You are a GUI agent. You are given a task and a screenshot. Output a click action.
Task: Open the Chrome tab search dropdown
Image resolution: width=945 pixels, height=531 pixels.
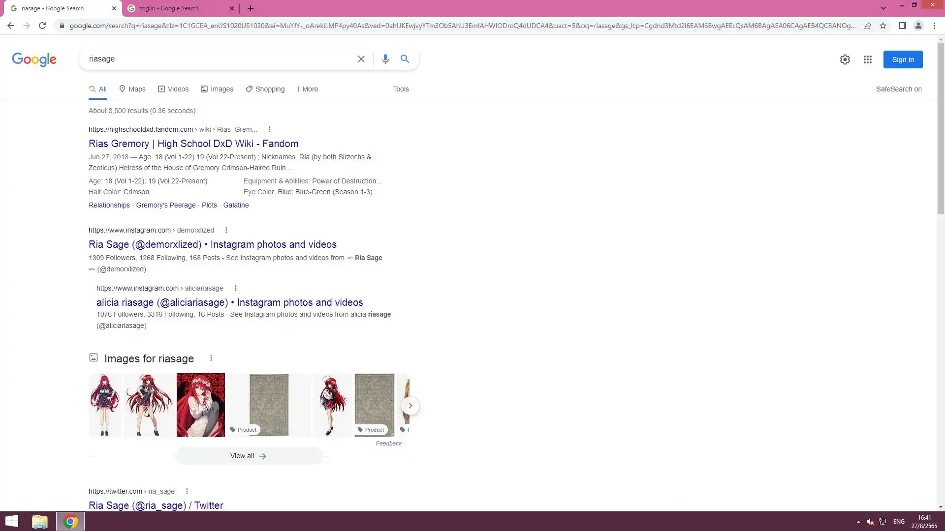tap(883, 8)
